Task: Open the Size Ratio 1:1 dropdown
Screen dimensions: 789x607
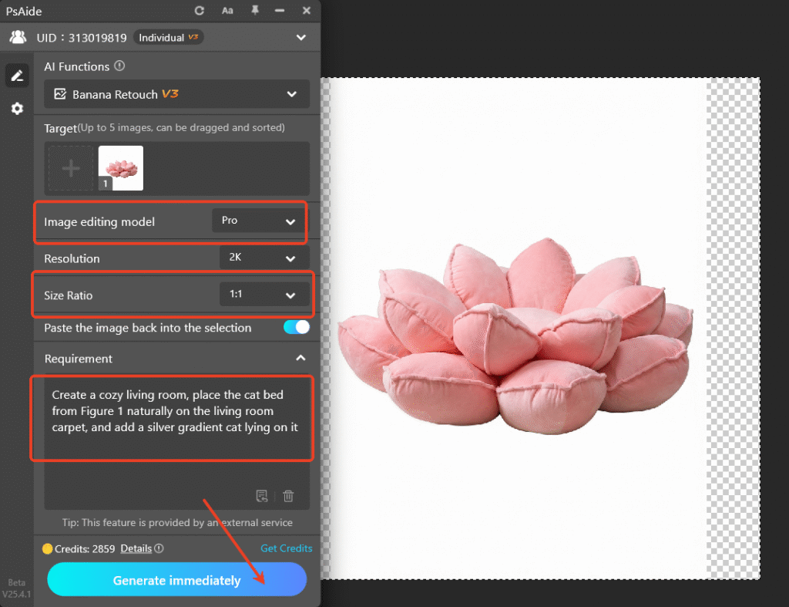Action: click(x=264, y=295)
